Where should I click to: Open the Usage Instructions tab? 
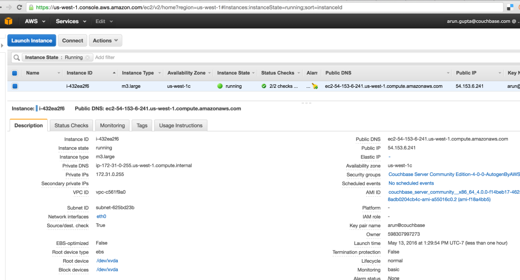[181, 125]
